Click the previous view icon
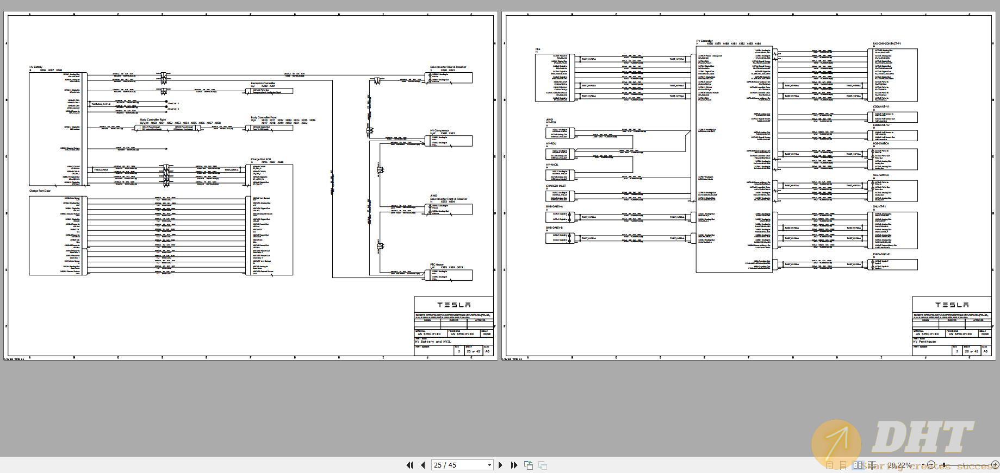This screenshot has height=473, width=1000. tap(529, 465)
